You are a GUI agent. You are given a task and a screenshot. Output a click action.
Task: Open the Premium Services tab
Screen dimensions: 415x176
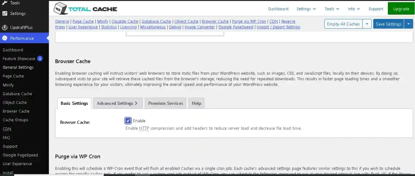click(x=165, y=103)
